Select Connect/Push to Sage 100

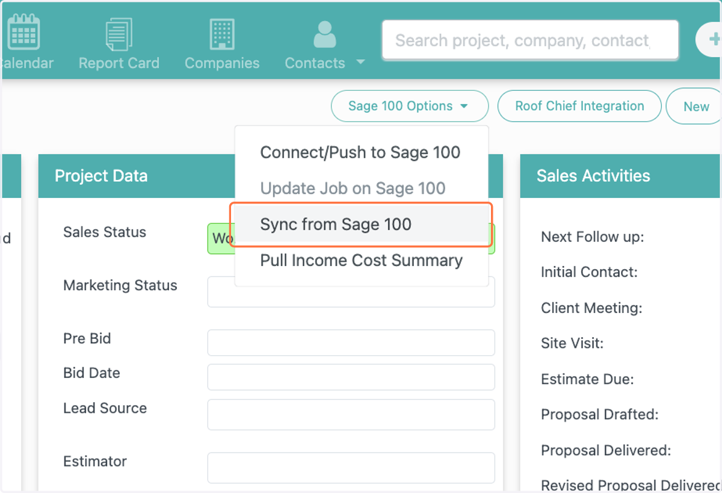point(360,152)
